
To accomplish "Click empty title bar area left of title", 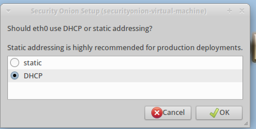I will (20, 12).
